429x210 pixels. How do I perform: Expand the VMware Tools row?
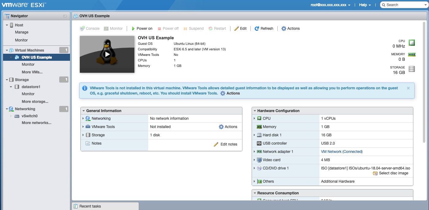[83, 127]
